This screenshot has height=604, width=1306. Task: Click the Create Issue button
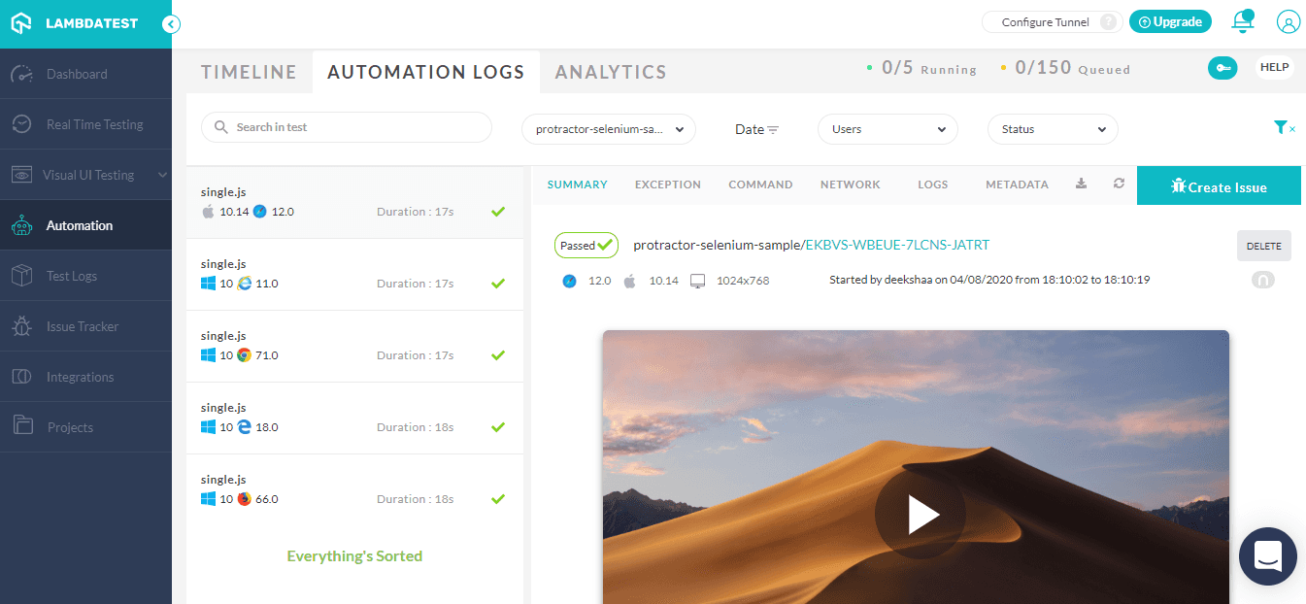pyautogui.click(x=1219, y=185)
